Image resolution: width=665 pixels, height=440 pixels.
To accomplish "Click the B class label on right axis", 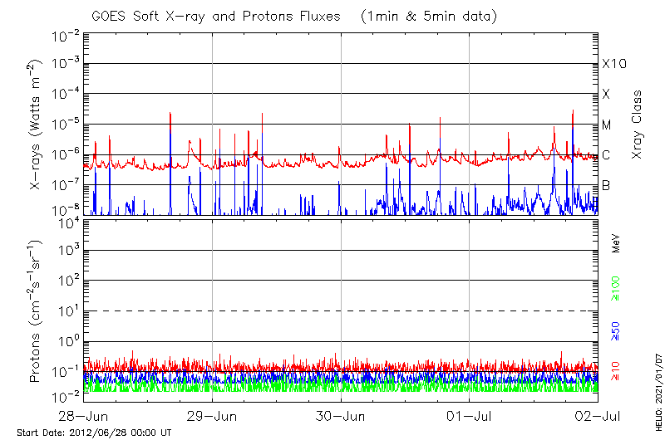I will (x=606, y=185).
